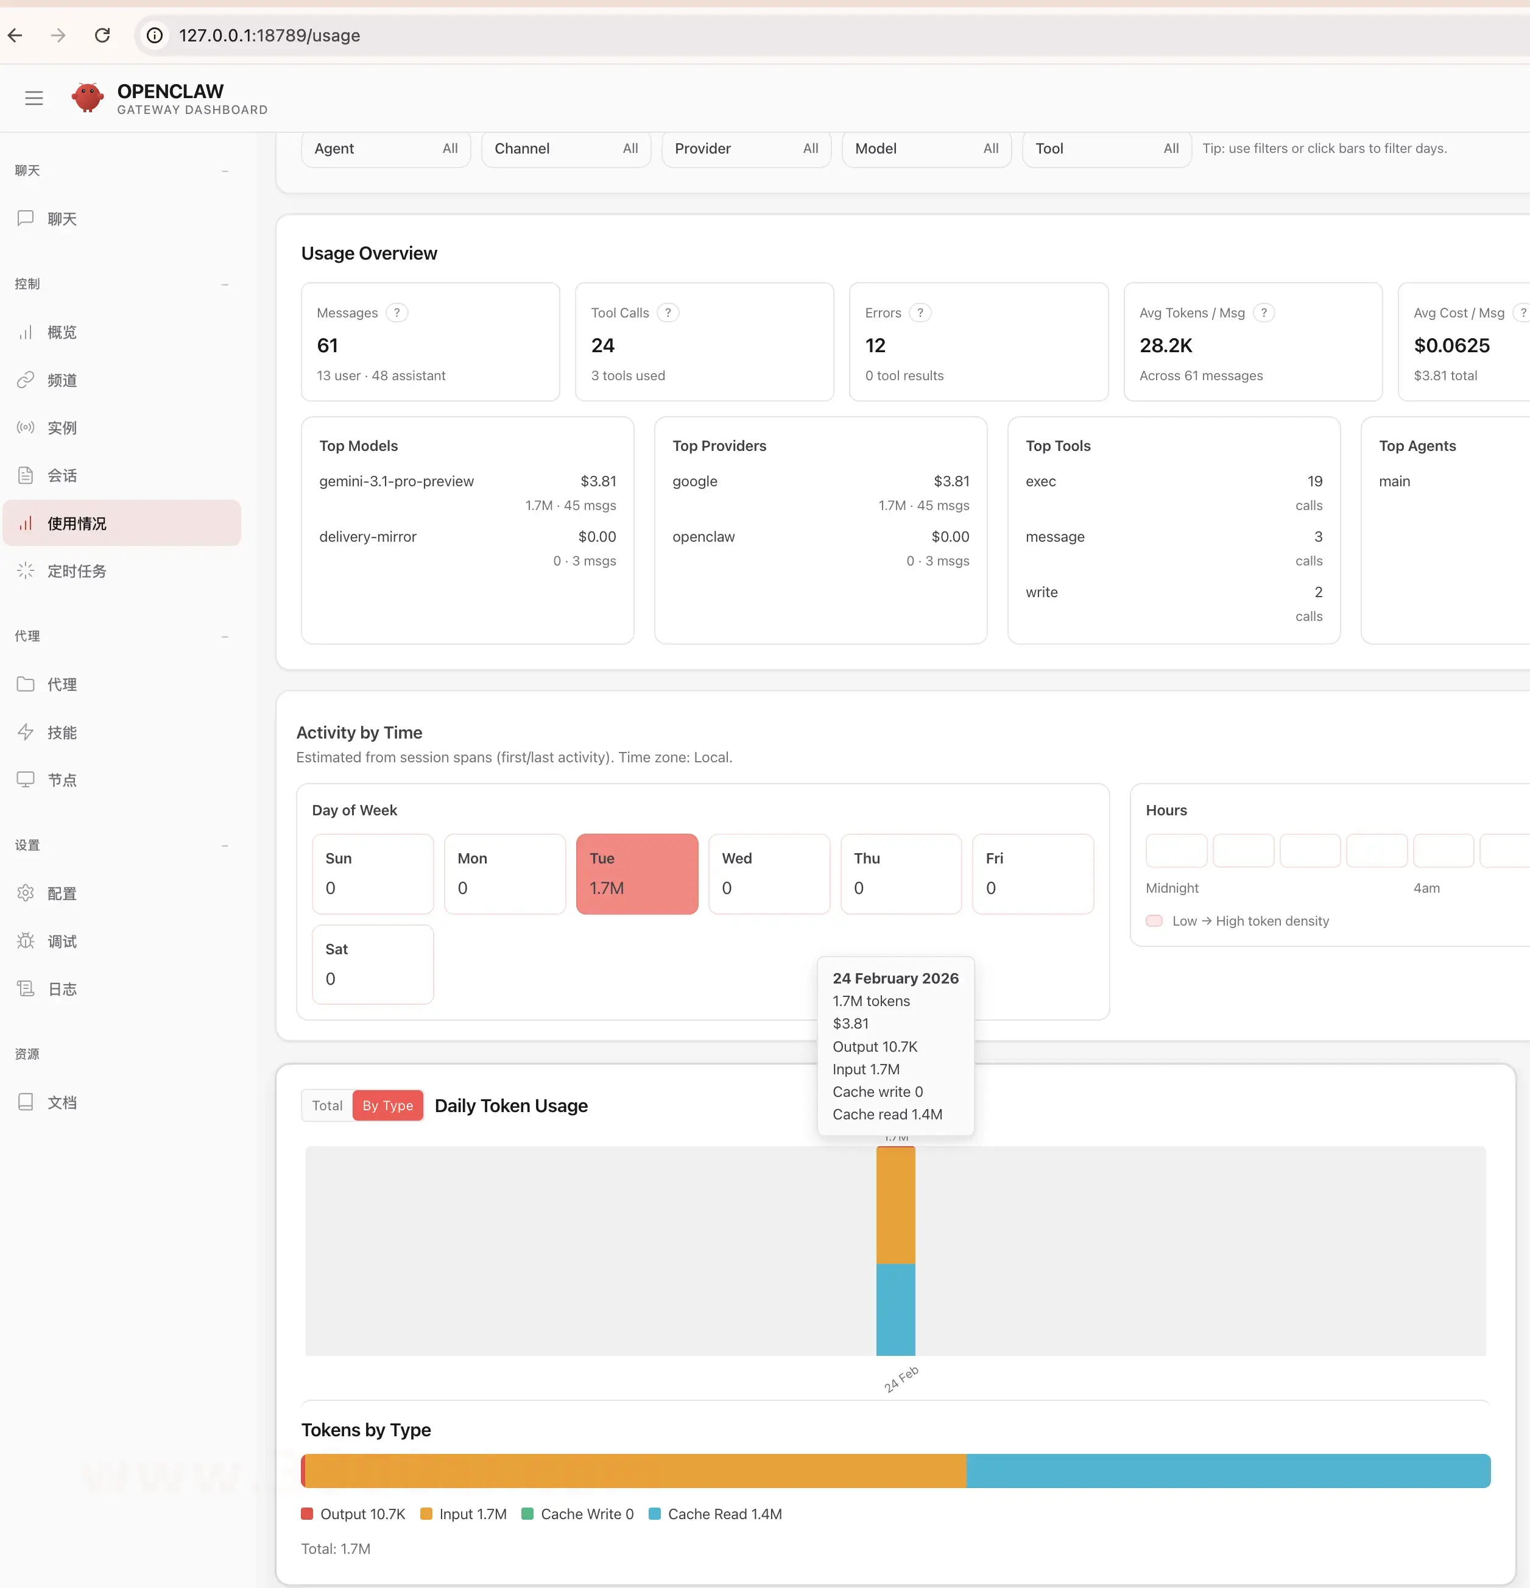Open the Model filter dropdown
The height and width of the screenshot is (1588, 1530).
[x=926, y=148]
